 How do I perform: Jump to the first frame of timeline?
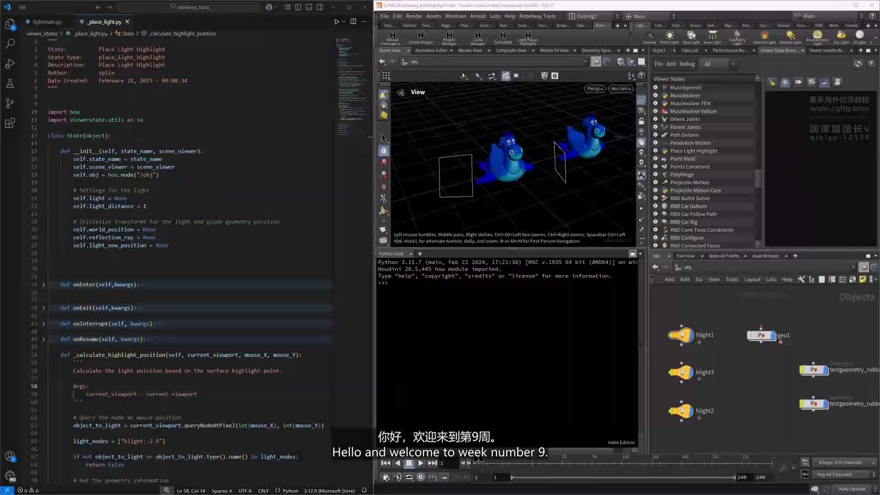pyautogui.click(x=386, y=463)
